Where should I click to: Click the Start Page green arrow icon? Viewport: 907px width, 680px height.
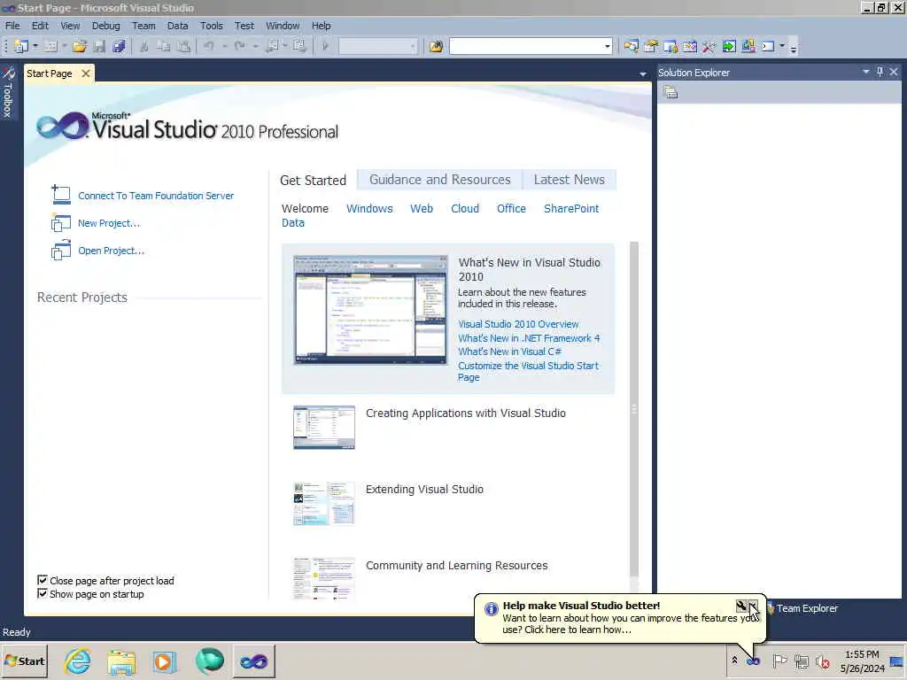pyautogui.click(x=729, y=46)
